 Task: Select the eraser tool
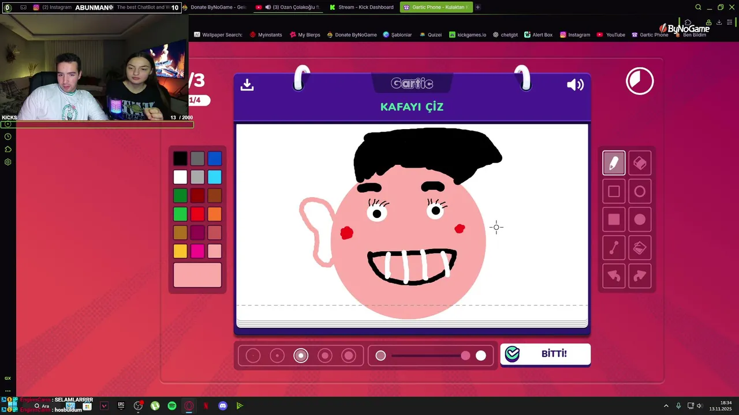coord(640,163)
